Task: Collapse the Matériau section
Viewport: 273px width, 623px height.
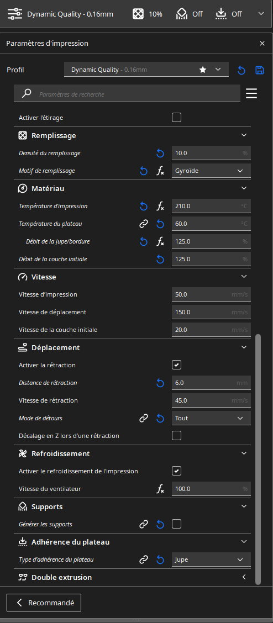Action: [x=244, y=188]
